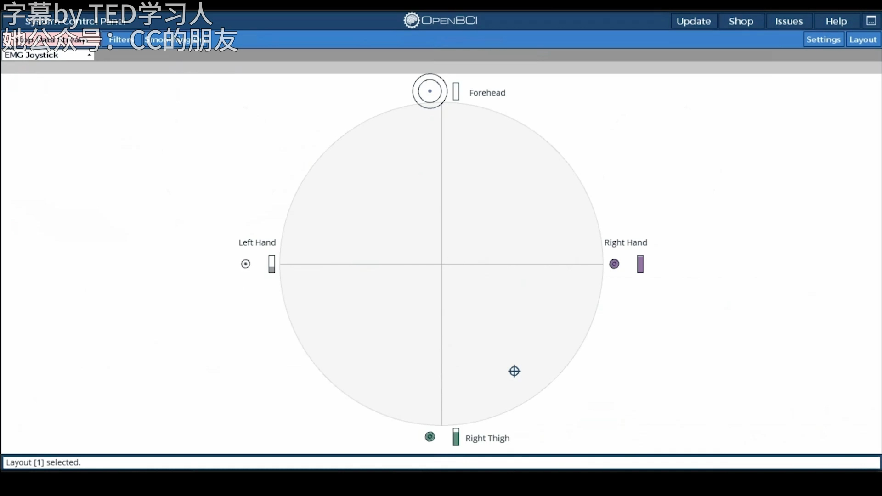The height and width of the screenshot is (496, 882).
Task: Click the Forehead EMG circle indicator
Action: pos(430,91)
